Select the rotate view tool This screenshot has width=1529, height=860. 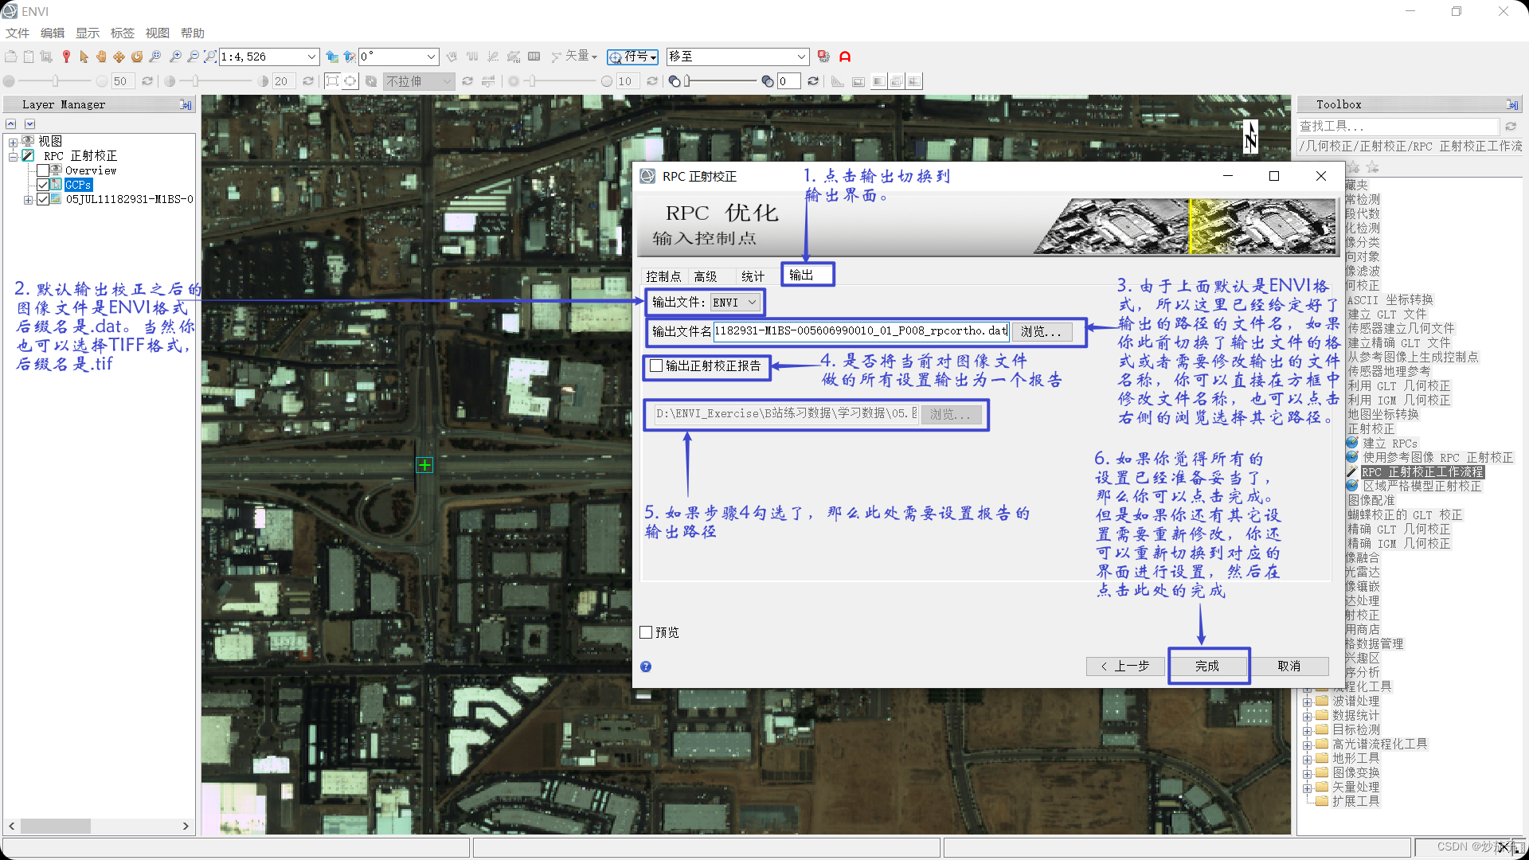coord(136,57)
